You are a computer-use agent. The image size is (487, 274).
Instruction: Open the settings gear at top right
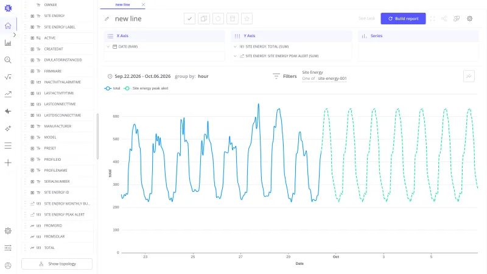click(469, 19)
